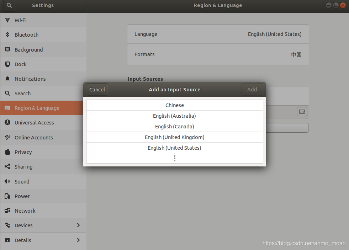Viewport: 349px width, 250px height.
Task: Open Background settings entry
Action: (x=43, y=49)
